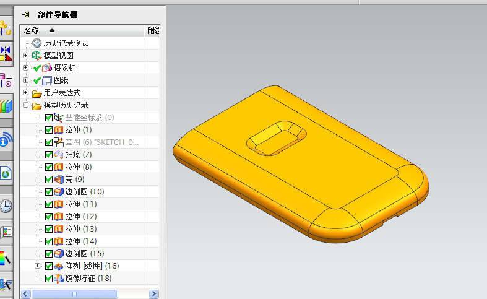Collapse the 模型历史记录 folder

click(x=25, y=105)
